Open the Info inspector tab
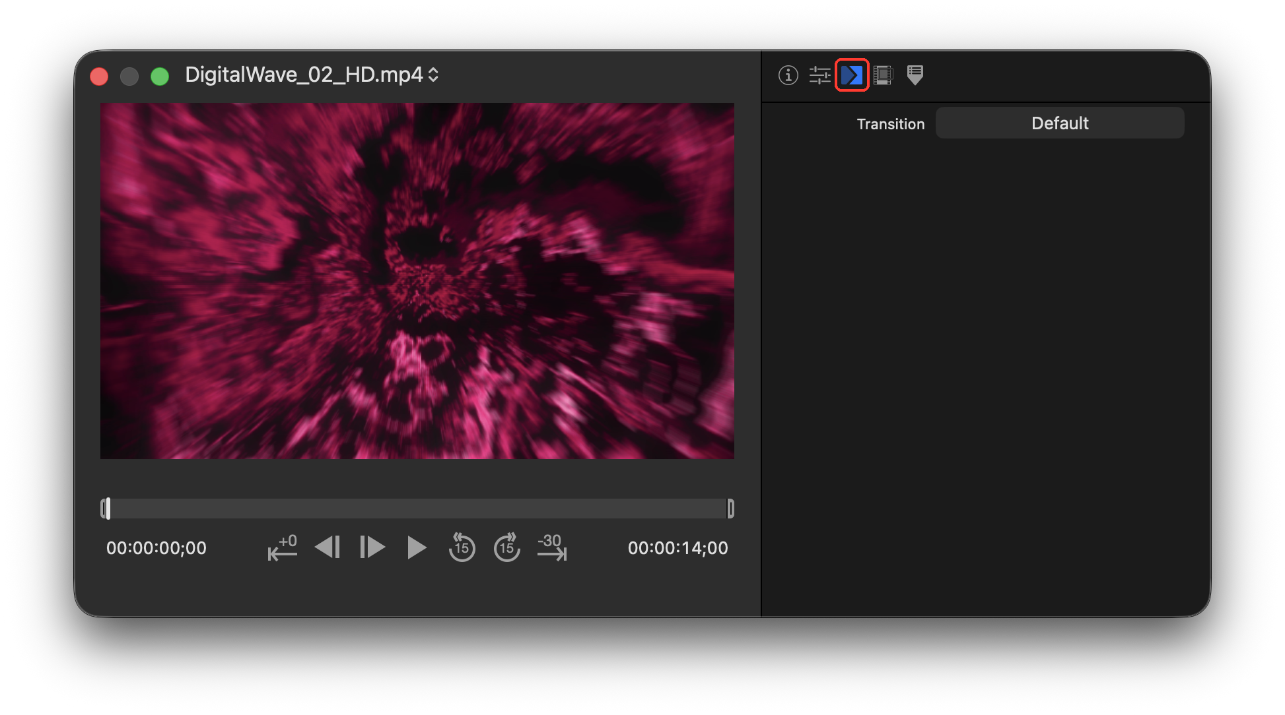 (788, 75)
